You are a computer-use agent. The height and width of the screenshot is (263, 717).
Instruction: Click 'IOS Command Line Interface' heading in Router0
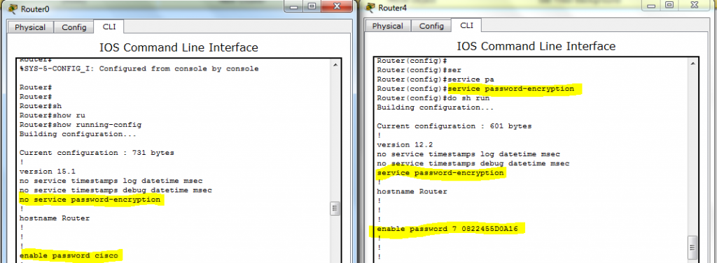(x=179, y=47)
